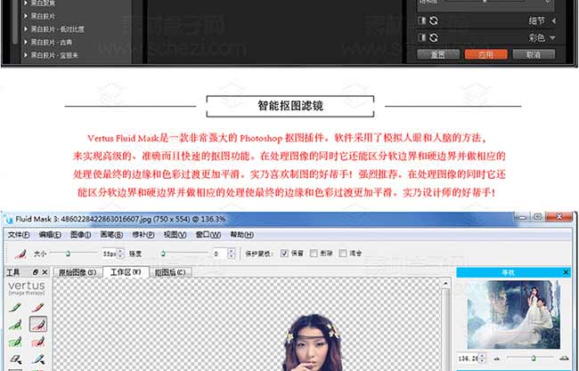The image size is (579, 371).
Task: Click the navigator zoom-in large mountain icon
Action: click(564, 358)
